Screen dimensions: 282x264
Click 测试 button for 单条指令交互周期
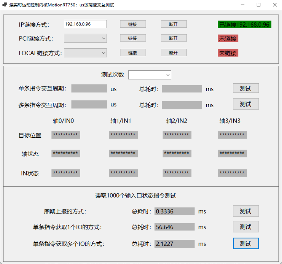click(246, 88)
